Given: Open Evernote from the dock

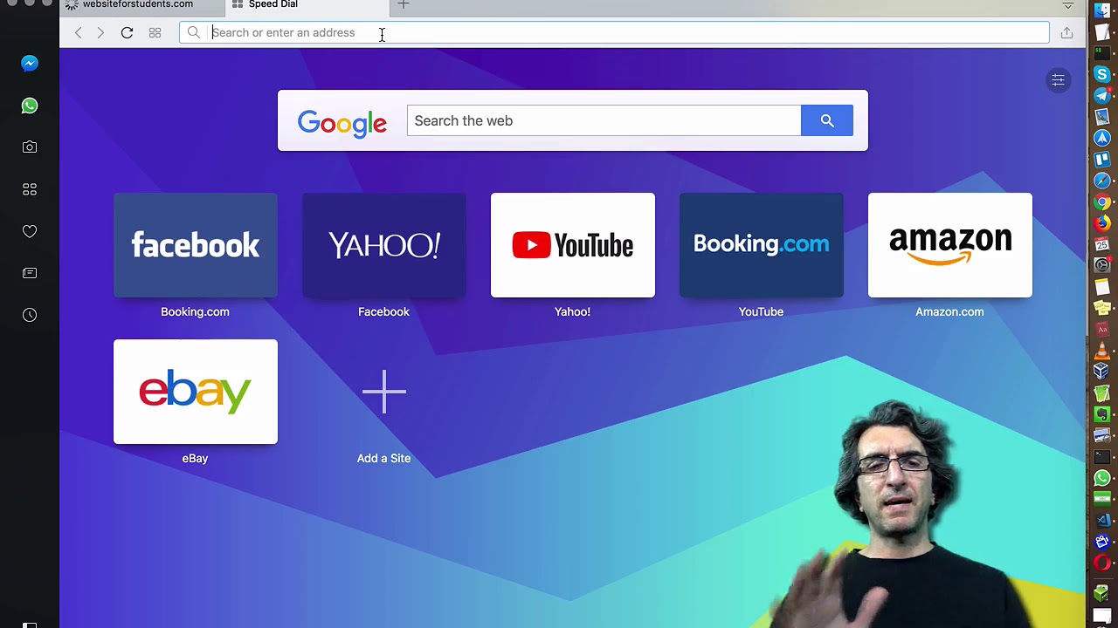Looking at the screenshot, I should click(1102, 414).
